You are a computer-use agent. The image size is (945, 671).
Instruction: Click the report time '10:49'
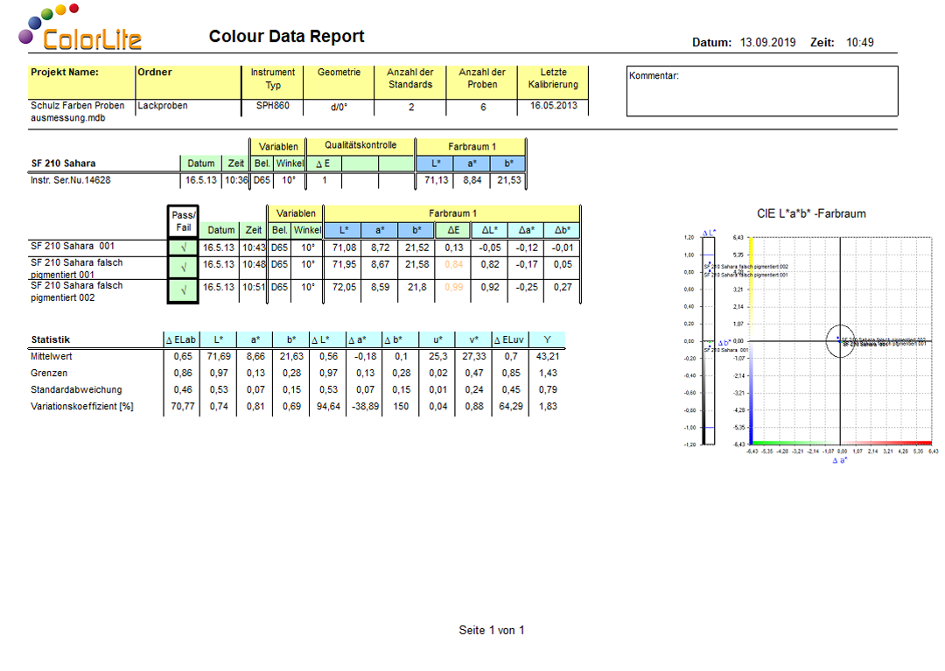tap(859, 42)
